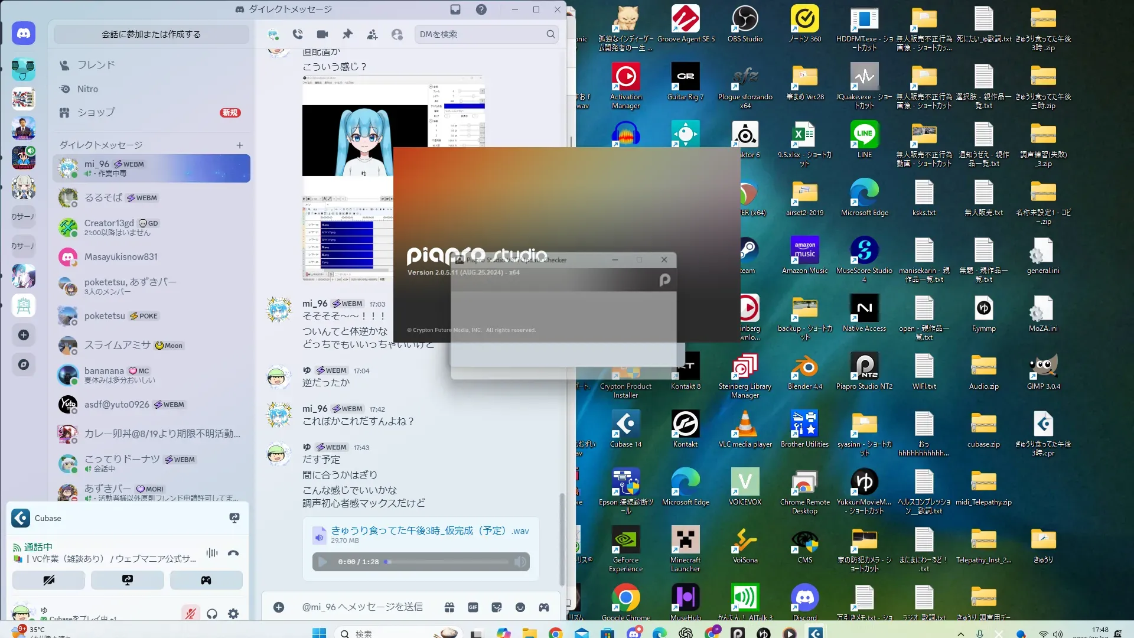Click the audio playback progress bar
This screenshot has height=638, width=1134.
pos(447,562)
